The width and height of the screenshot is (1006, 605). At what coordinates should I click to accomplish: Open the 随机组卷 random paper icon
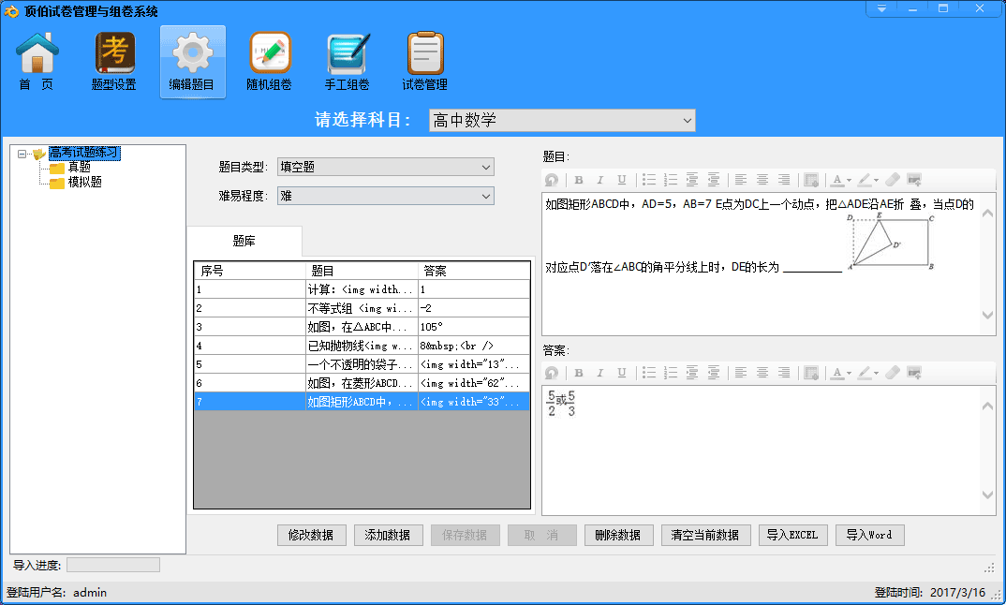(269, 62)
